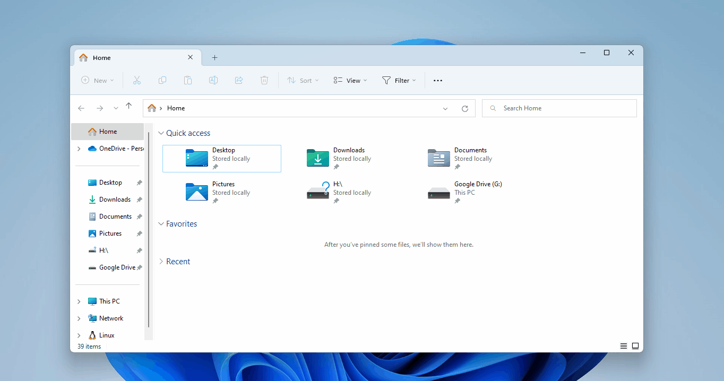Expand Network in navigation pane
Screen dimensions: 724x381
coord(79,318)
